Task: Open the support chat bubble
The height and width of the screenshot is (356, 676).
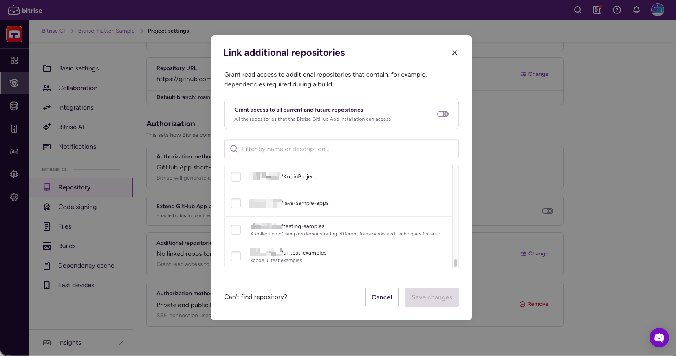Action: click(x=659, y=338)
